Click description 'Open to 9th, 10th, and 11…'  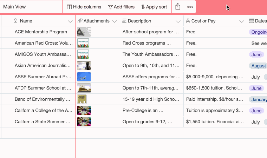[x=152, y=66]
